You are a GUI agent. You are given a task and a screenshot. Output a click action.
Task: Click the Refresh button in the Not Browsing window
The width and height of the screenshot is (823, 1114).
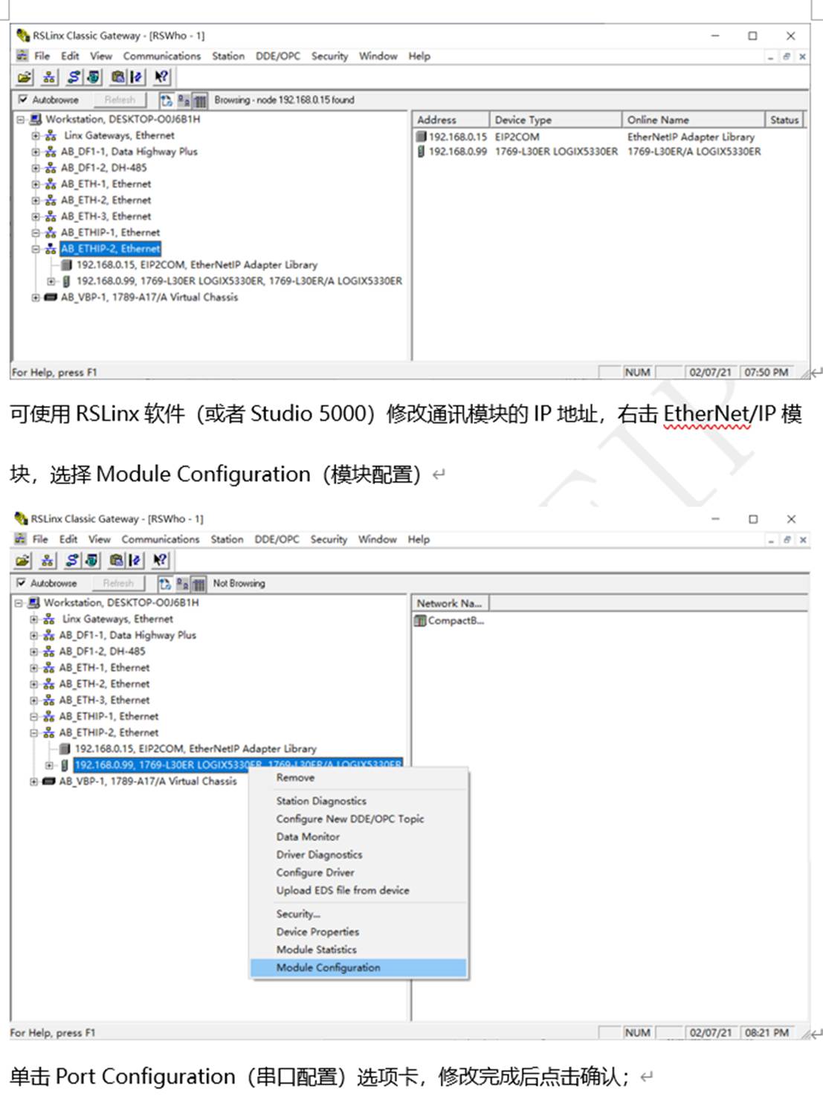tap(119, 583)
